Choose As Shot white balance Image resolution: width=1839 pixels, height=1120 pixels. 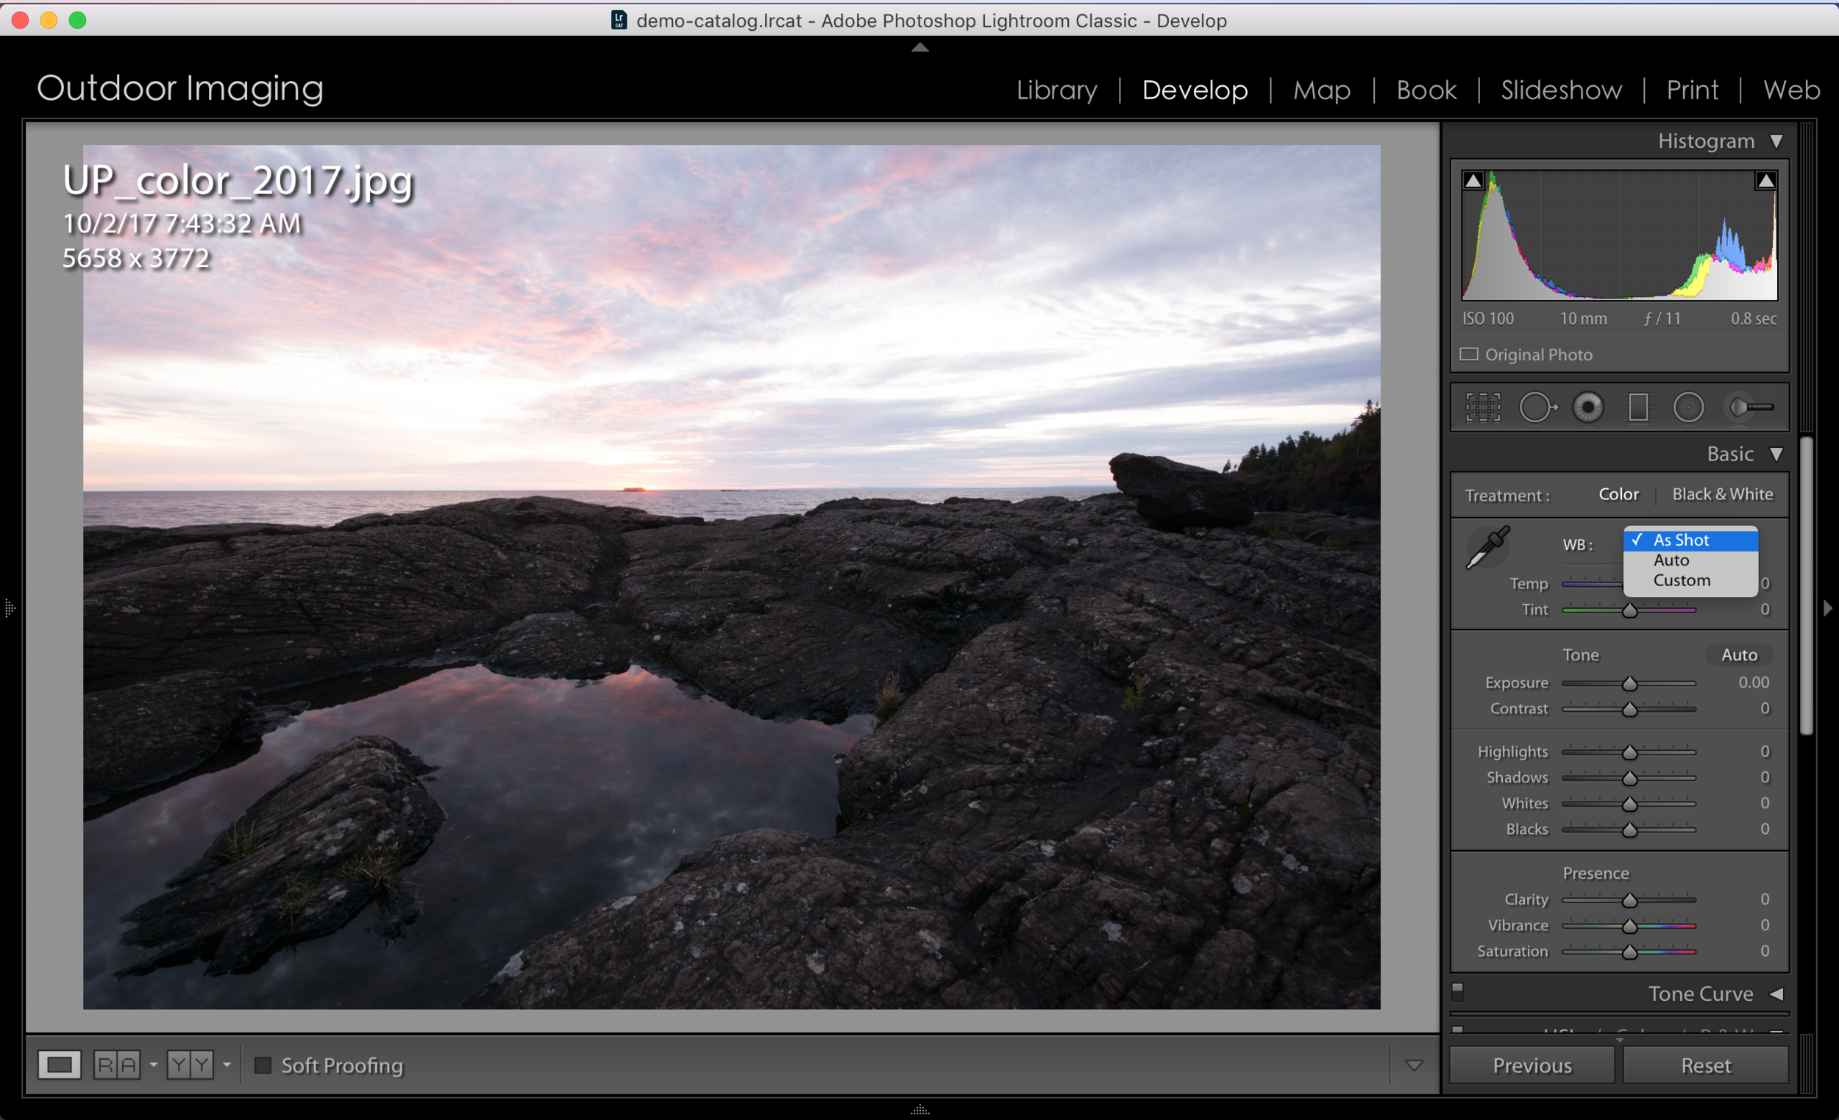pyautogui.click(x=1690, y=540)
